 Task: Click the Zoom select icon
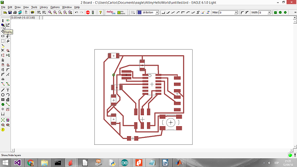point(70,13)
